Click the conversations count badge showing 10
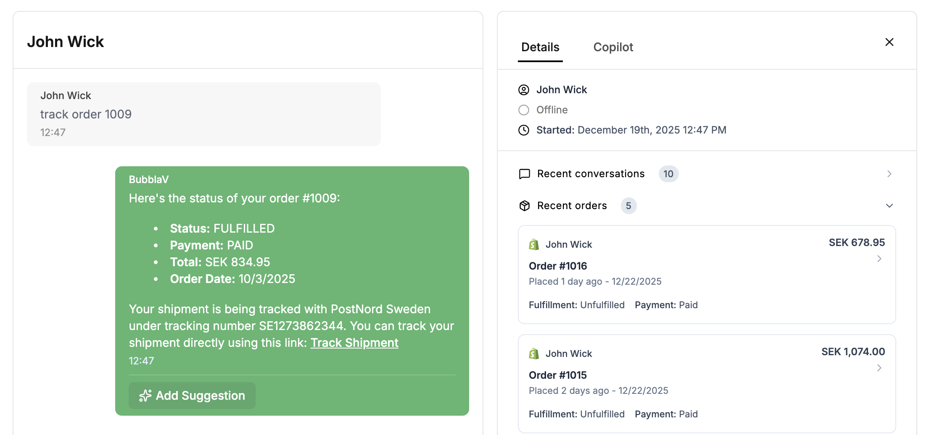929x435 pixels. point(668,173)
